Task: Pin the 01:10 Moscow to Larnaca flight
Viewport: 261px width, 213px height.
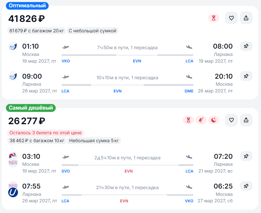Action: pos(246,46)
